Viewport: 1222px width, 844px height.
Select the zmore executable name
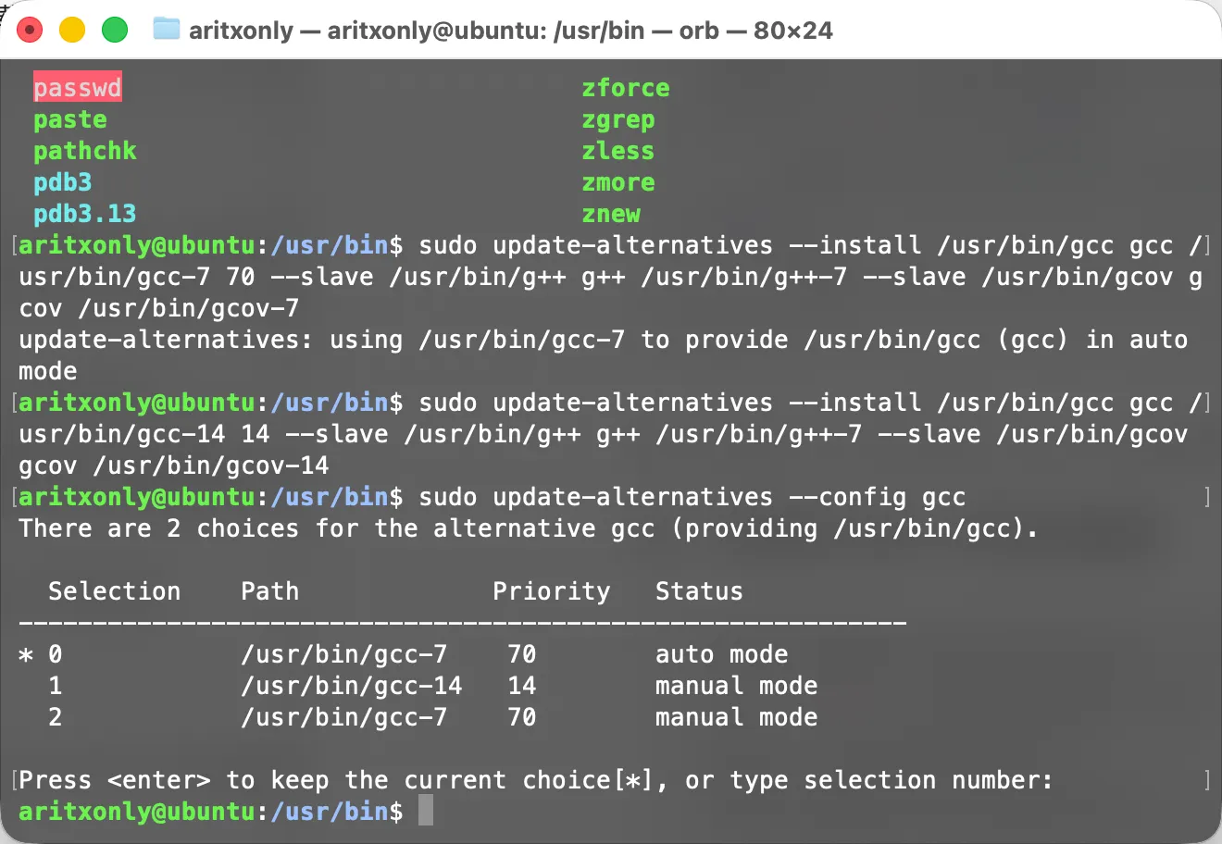(618, 182)
